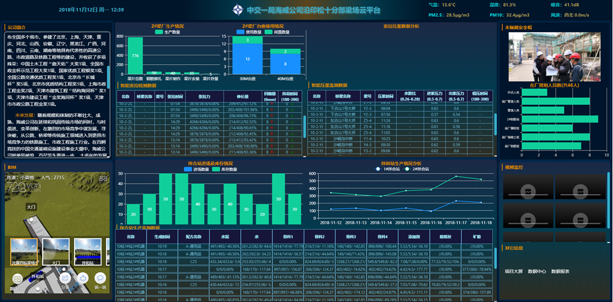
Task: Click the 大门 hotspot marker in panorama
Action: pyautogui.click(x=31, y=207)
